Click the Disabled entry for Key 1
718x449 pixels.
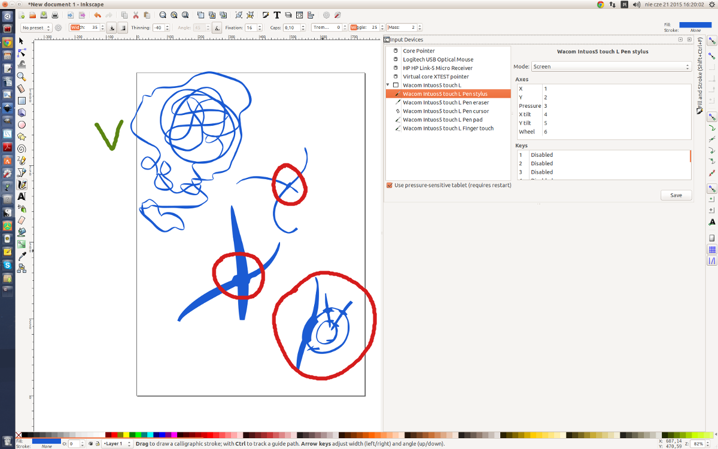click(x=541, y=154)
